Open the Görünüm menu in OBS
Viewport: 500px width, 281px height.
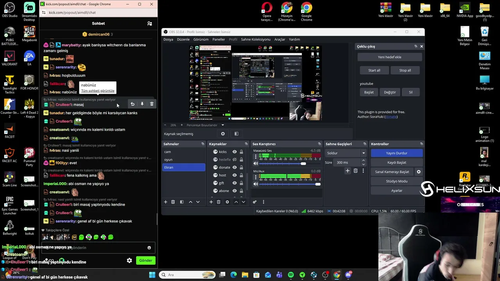coord(201,39)
